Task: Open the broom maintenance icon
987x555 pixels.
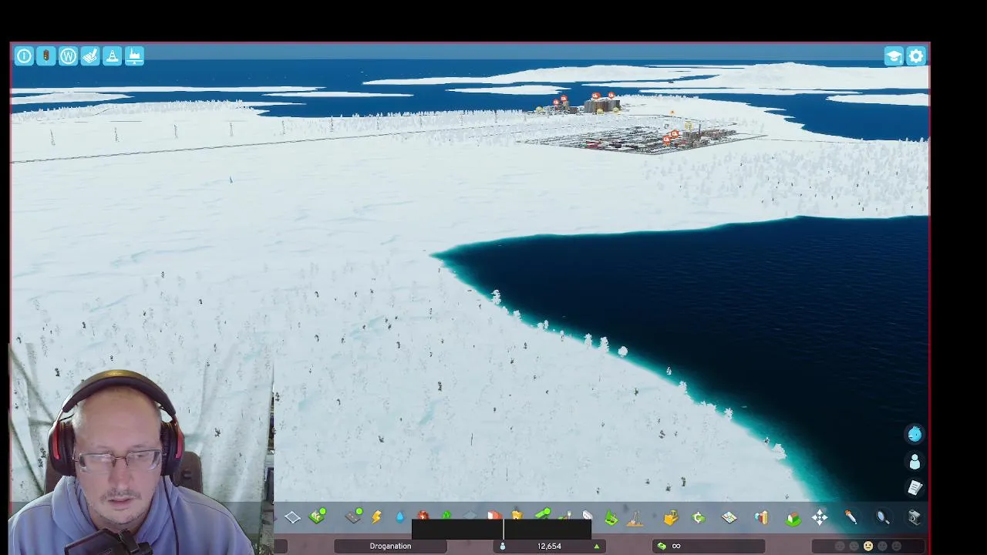Action: pos(635,518)
